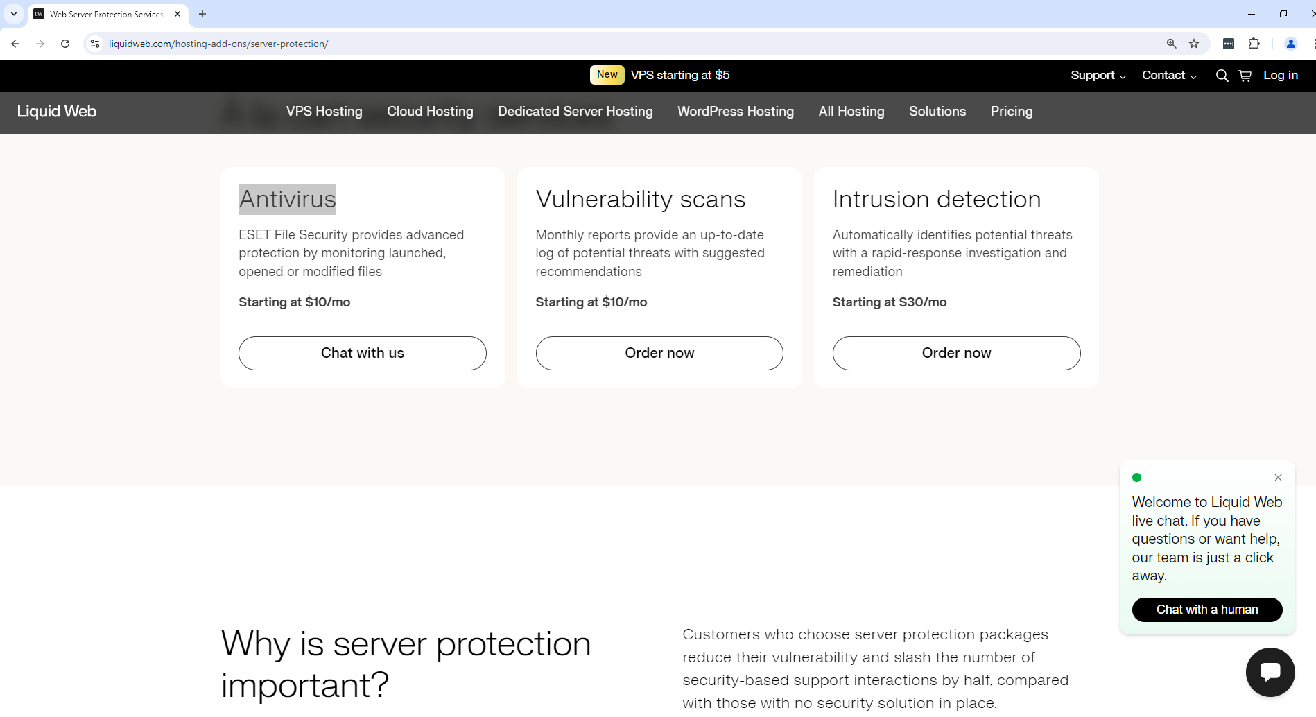Open the VPS Hosting nav menu
The width and height of the screenshot is (1316, 717).
pos(324,112)
